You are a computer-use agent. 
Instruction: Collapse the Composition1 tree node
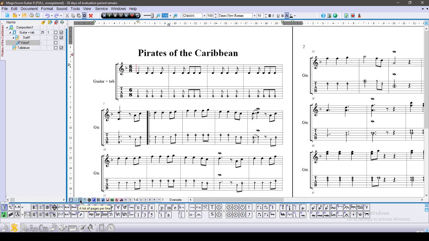pyautogui.click(x=7, y=27)
